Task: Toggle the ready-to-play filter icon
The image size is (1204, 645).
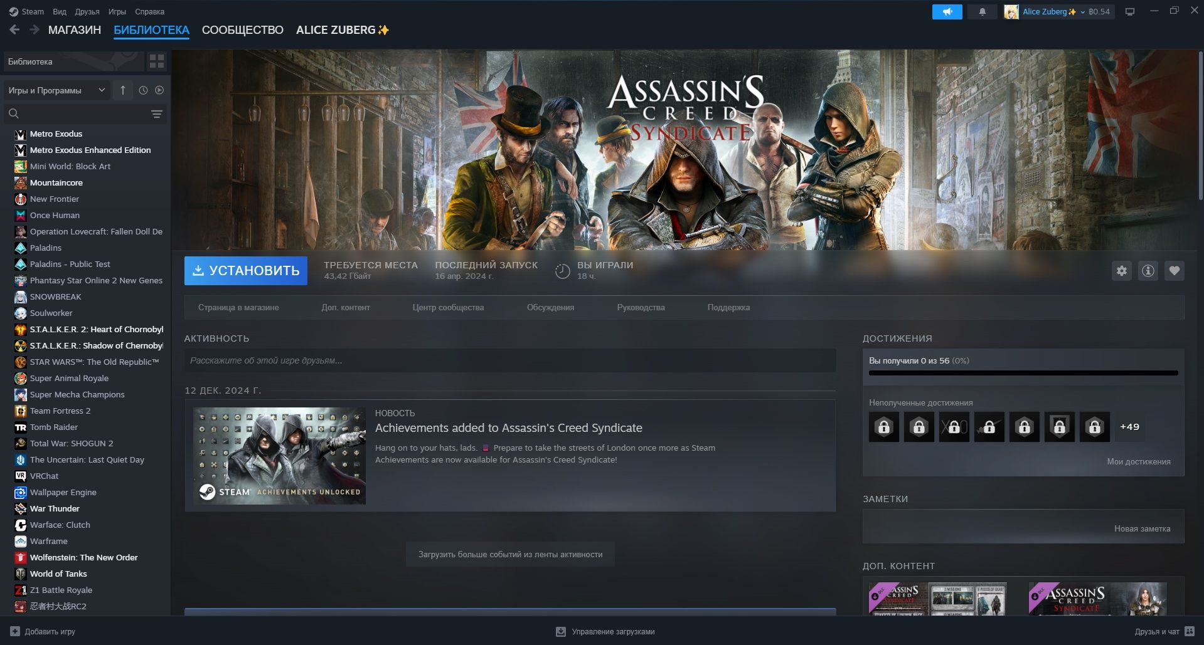Action: pos(159,90)
